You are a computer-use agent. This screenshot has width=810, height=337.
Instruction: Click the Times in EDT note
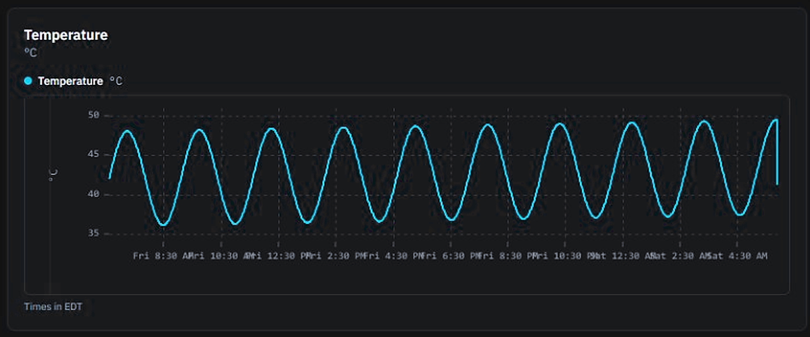53,307
